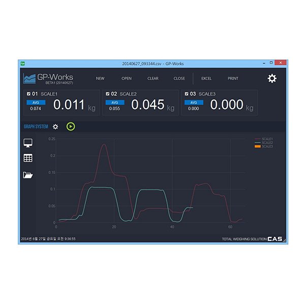Viewport: 305px width, 305px height.
Task: Open the folder browser icon
Action: [x=28, y=175]
